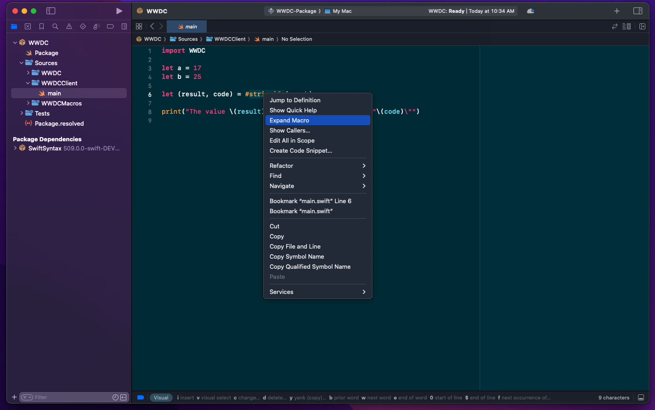Open the Report navigator
Screen dimensions: 655x410
[124, 27]
